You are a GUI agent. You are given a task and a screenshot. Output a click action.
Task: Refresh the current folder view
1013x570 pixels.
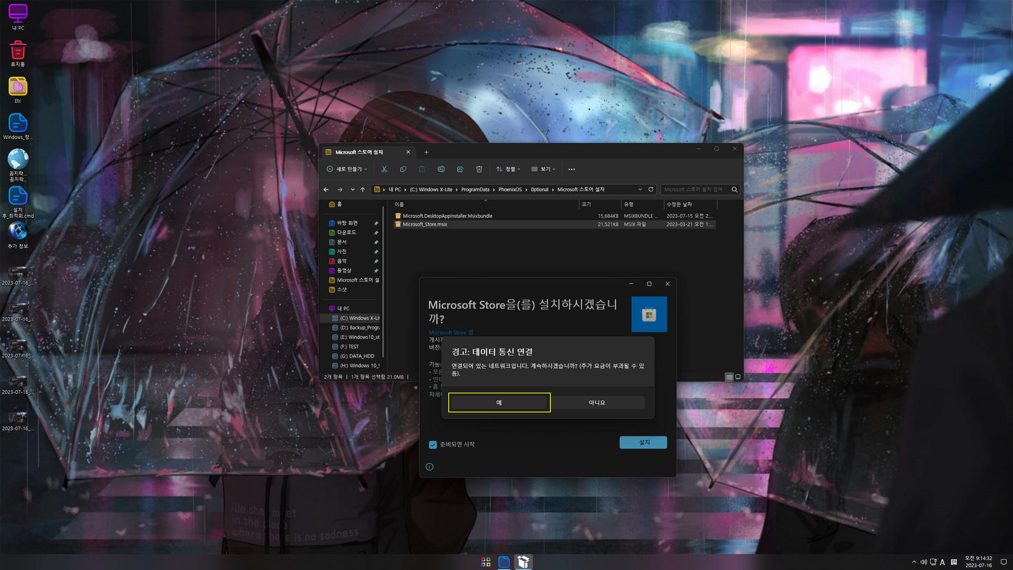tap(651, 189)
